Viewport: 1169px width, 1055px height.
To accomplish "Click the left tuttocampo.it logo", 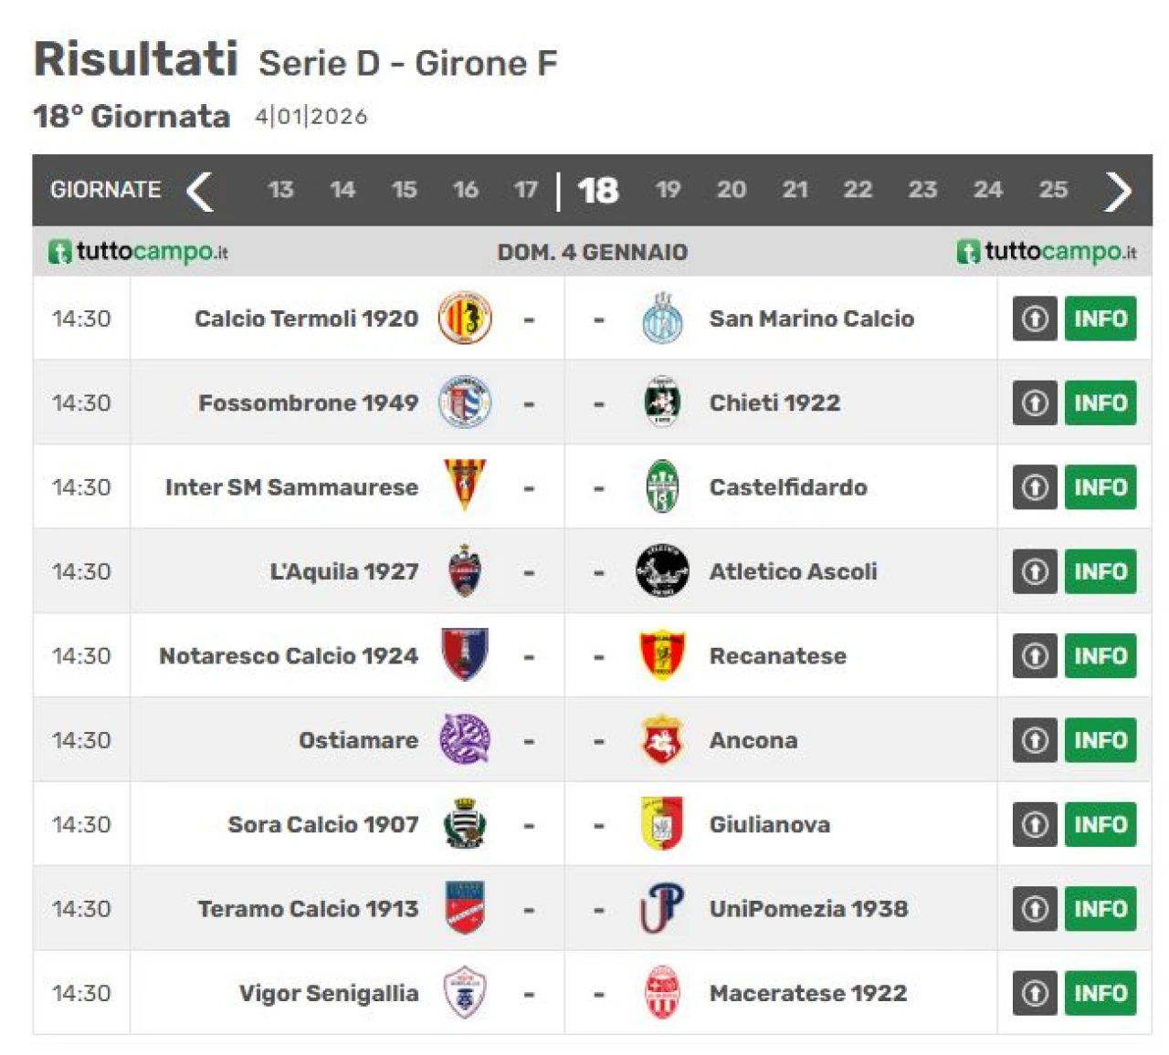I will pyautogui.click(x=139, y=251).
